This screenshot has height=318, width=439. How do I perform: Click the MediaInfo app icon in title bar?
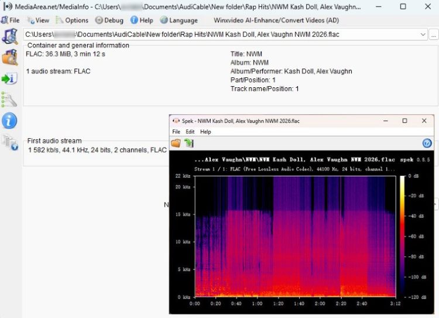(8, 6)
